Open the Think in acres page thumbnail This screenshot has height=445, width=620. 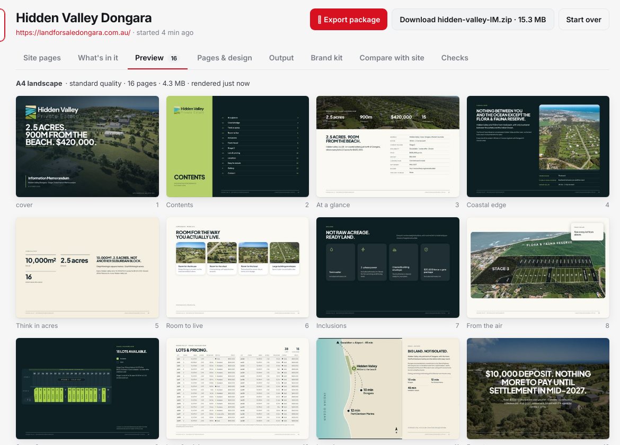tap(87, 267)
